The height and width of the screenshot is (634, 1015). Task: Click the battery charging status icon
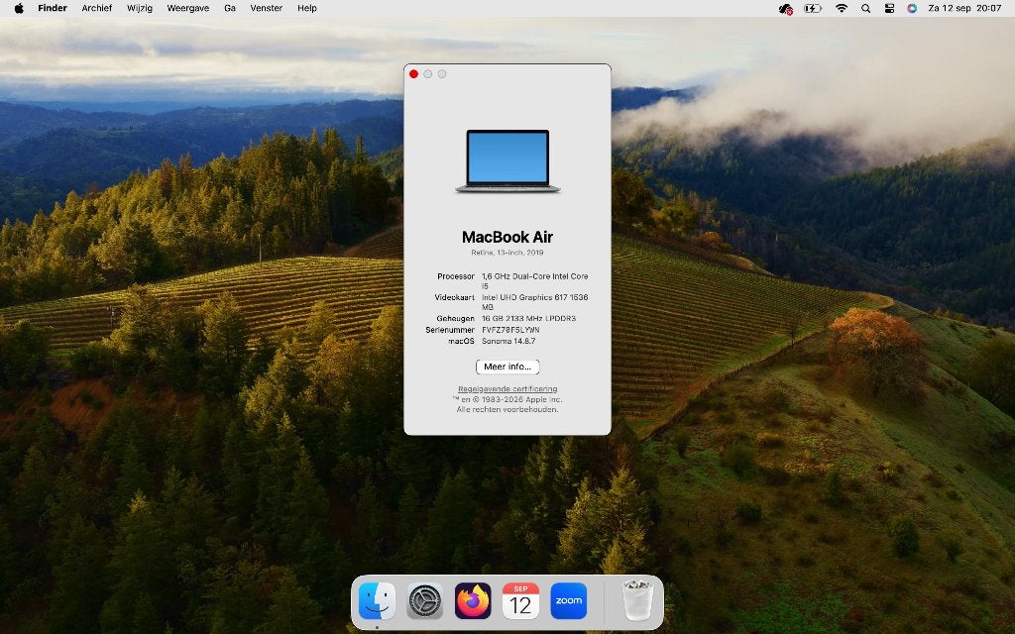[x=813, y=8]
